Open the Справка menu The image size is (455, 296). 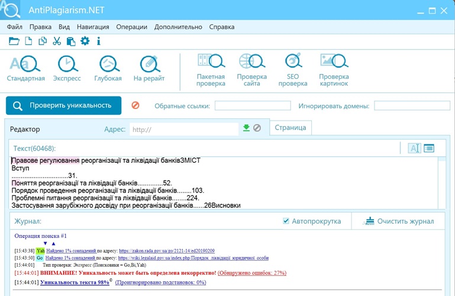(222, 27)
